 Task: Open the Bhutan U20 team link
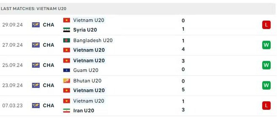click(x=87, y=81)
